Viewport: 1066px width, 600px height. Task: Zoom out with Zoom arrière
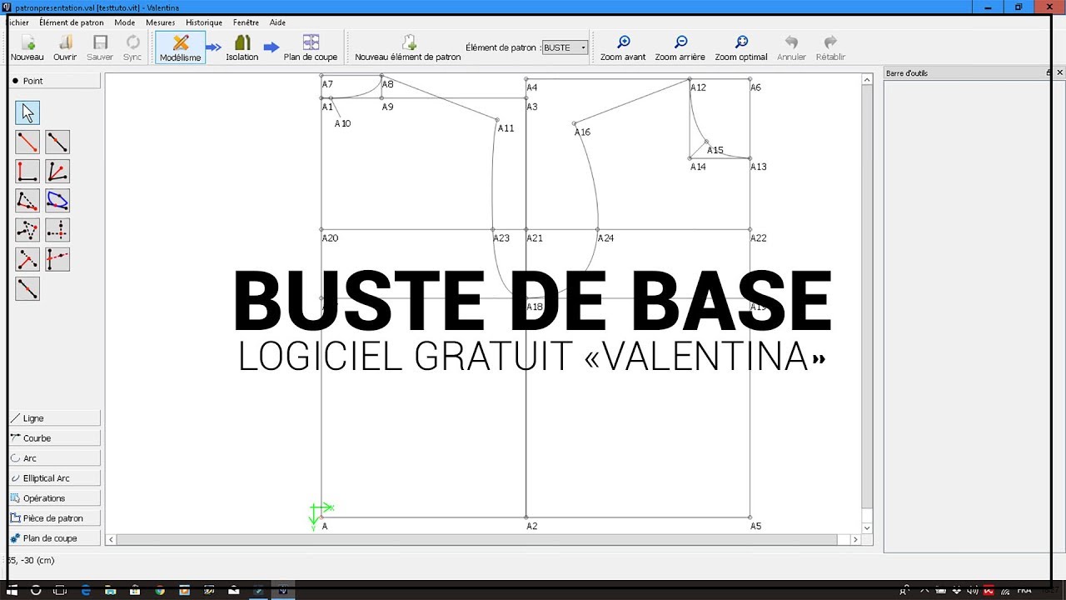(x=680, y=47)
